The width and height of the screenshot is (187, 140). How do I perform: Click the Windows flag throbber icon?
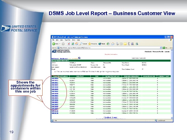point(171,40)
